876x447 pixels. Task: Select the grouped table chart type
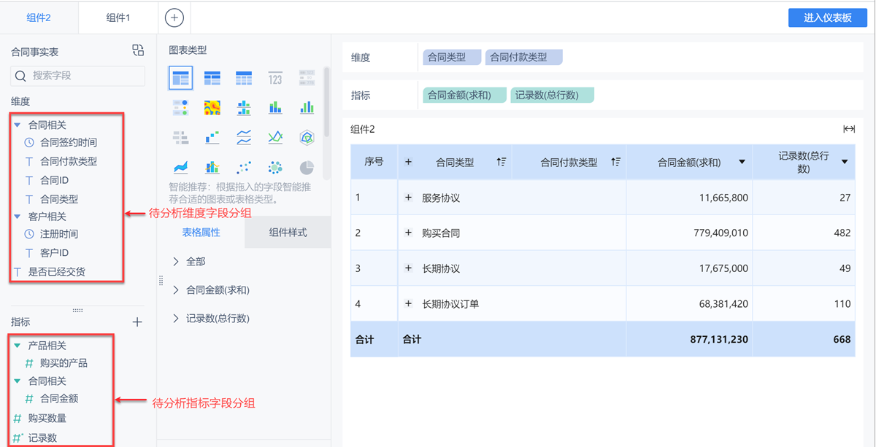pos(180,77)
